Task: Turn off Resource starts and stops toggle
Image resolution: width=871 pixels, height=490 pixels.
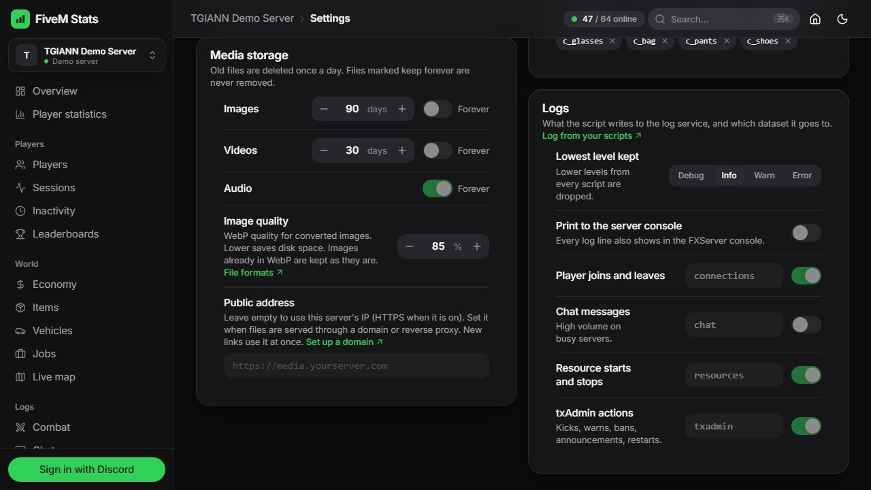Action: [x=806, y=375]
